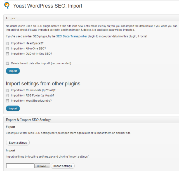Click the Export subsection heading
The height and width of the screenshot is (171, 179).
coord(11,127)
